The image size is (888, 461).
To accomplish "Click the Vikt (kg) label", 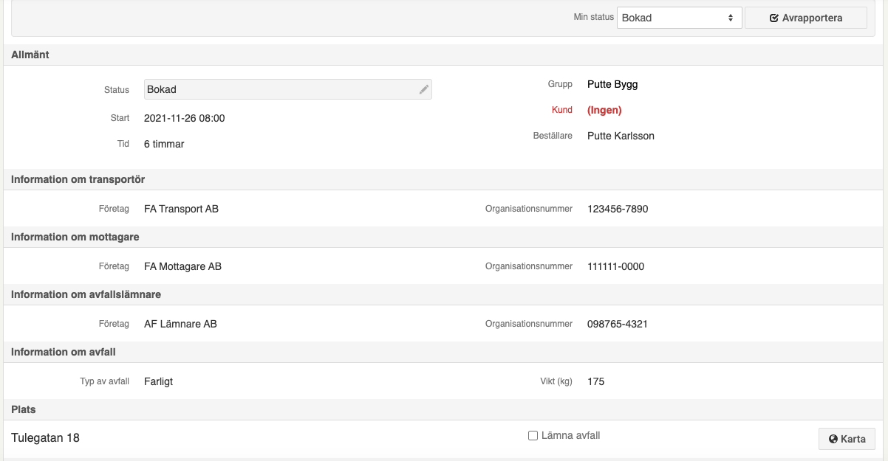I will point(556,381).
